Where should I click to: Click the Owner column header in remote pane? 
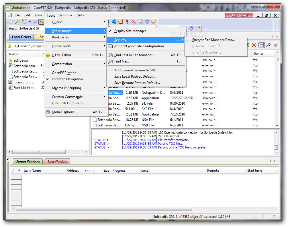click(263, 54)
